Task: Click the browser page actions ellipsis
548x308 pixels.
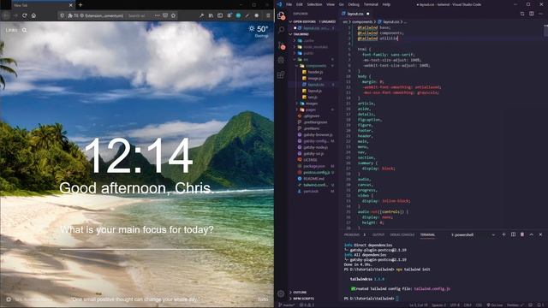Action: click(x=157, y=15)
